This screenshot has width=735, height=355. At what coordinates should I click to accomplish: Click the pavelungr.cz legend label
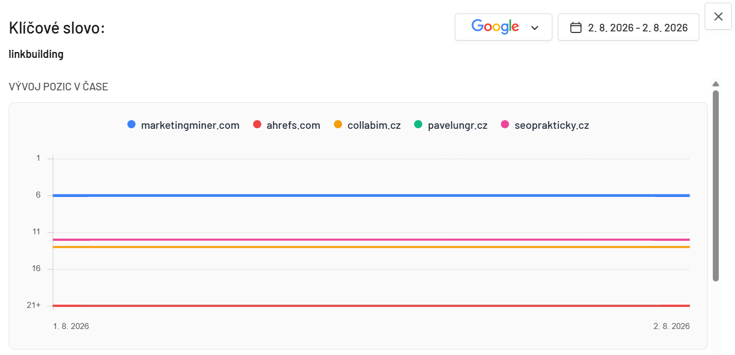457,125
